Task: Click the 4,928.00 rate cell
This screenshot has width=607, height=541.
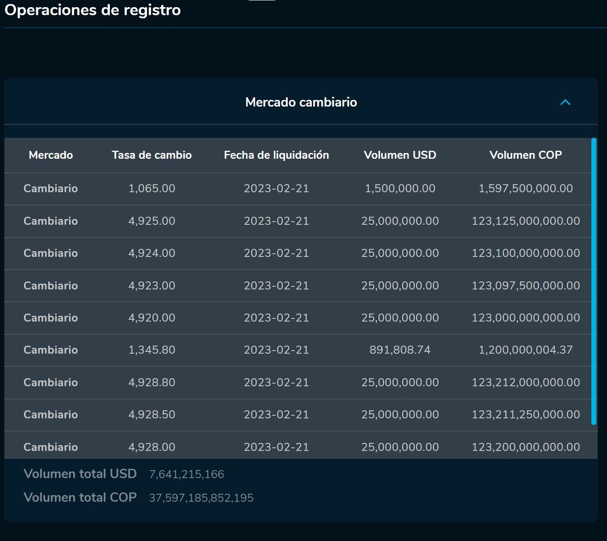Action: (x=151, y=447)
